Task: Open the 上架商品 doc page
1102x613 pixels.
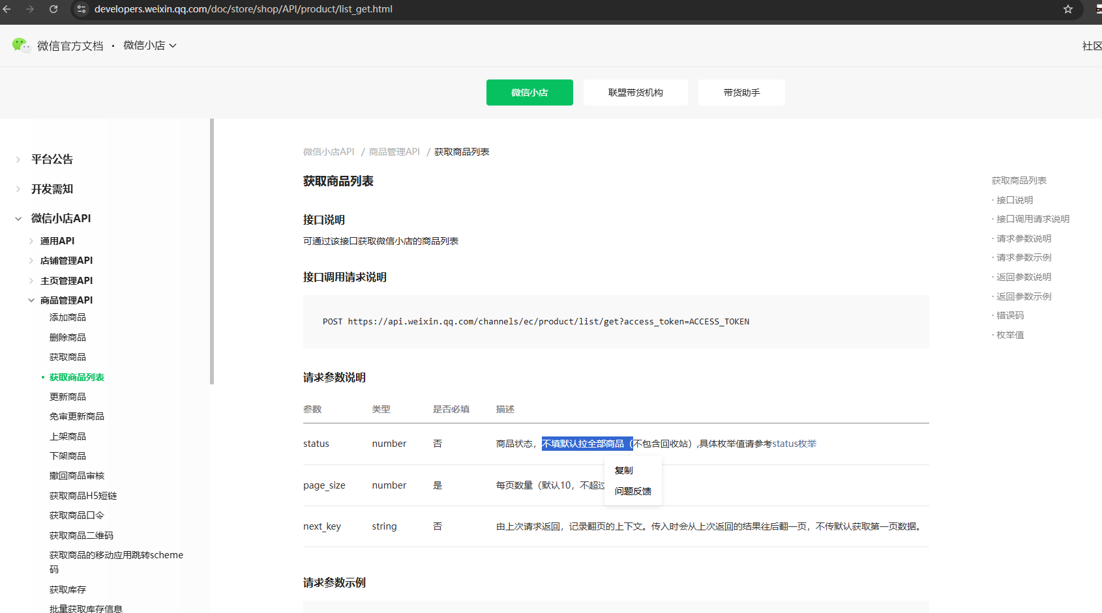Action: pos(68,436)
